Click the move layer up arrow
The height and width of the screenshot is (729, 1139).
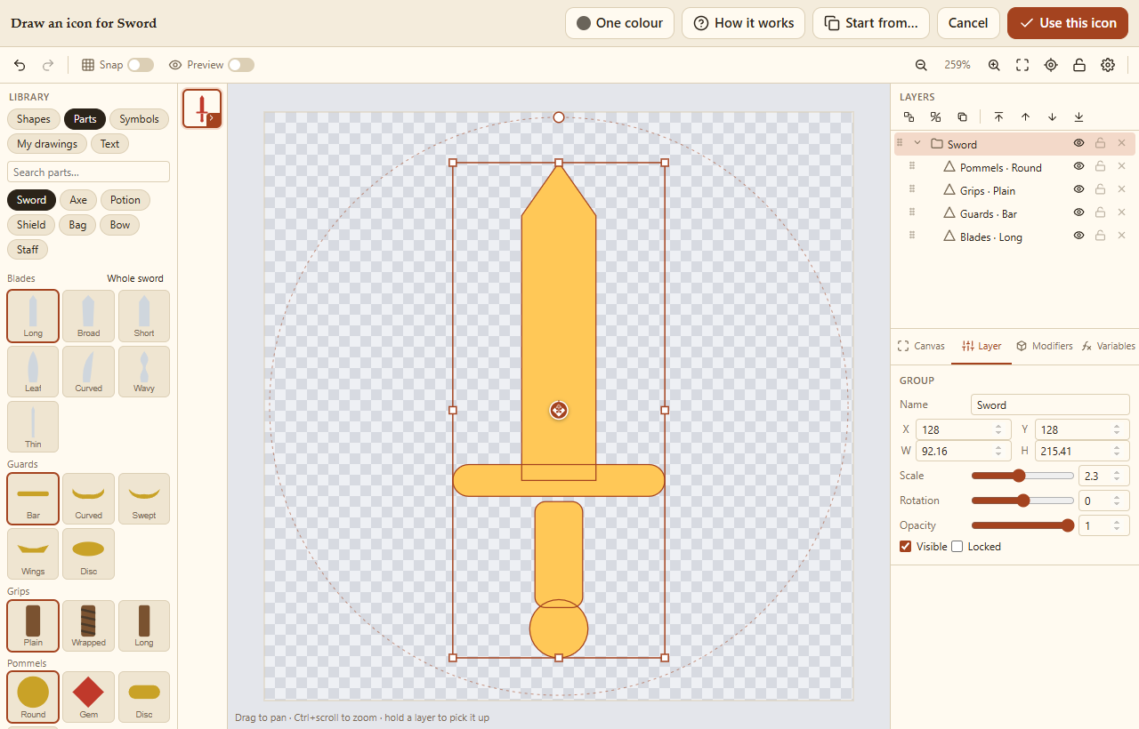[x=1025, y=116]
